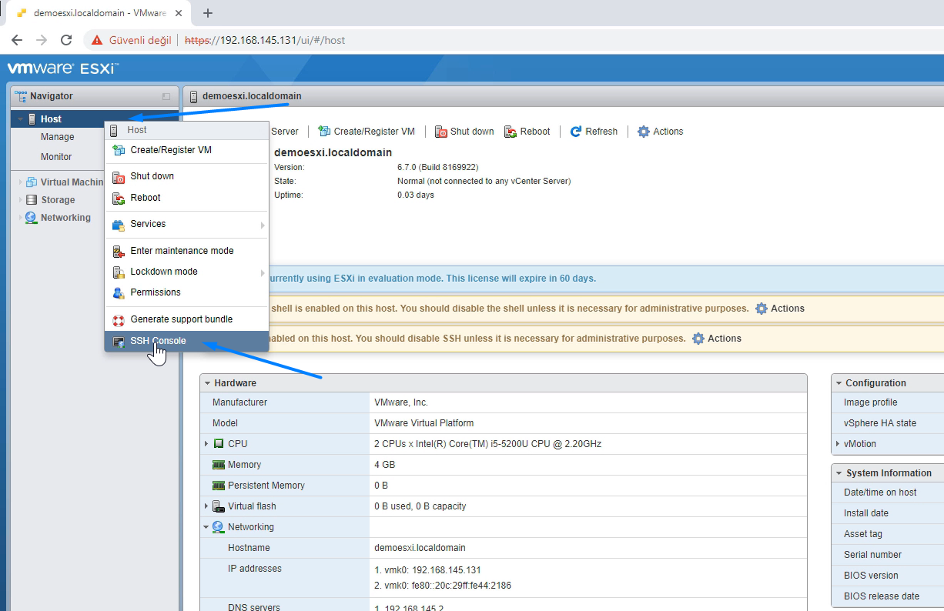
Task: Collapse the Networking row in Hardware
Action: (206, 527)
